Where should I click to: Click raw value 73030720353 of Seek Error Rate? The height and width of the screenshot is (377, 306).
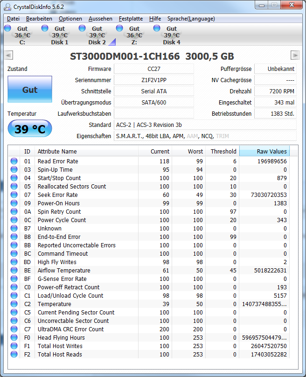(x=269, y=195)
